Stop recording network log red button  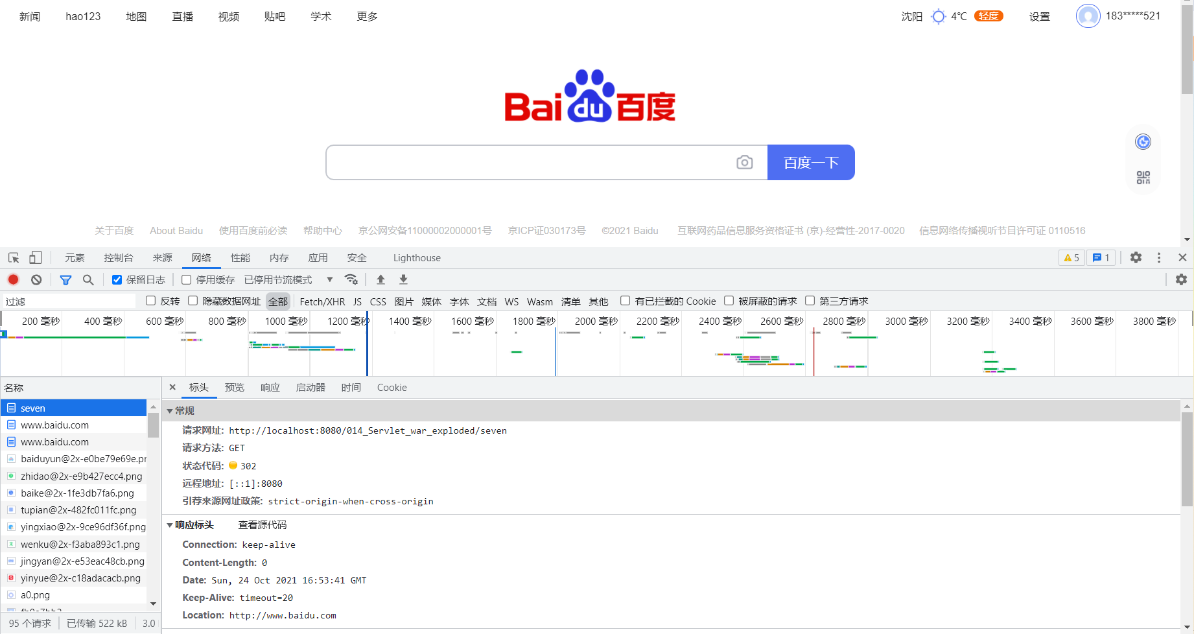click(x=13, y=279)
